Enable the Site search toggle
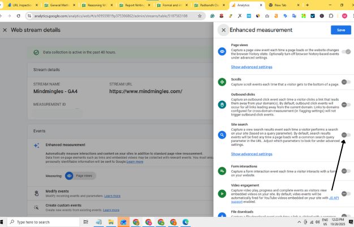This screenshot has height=227, width=354. point(346,135)
